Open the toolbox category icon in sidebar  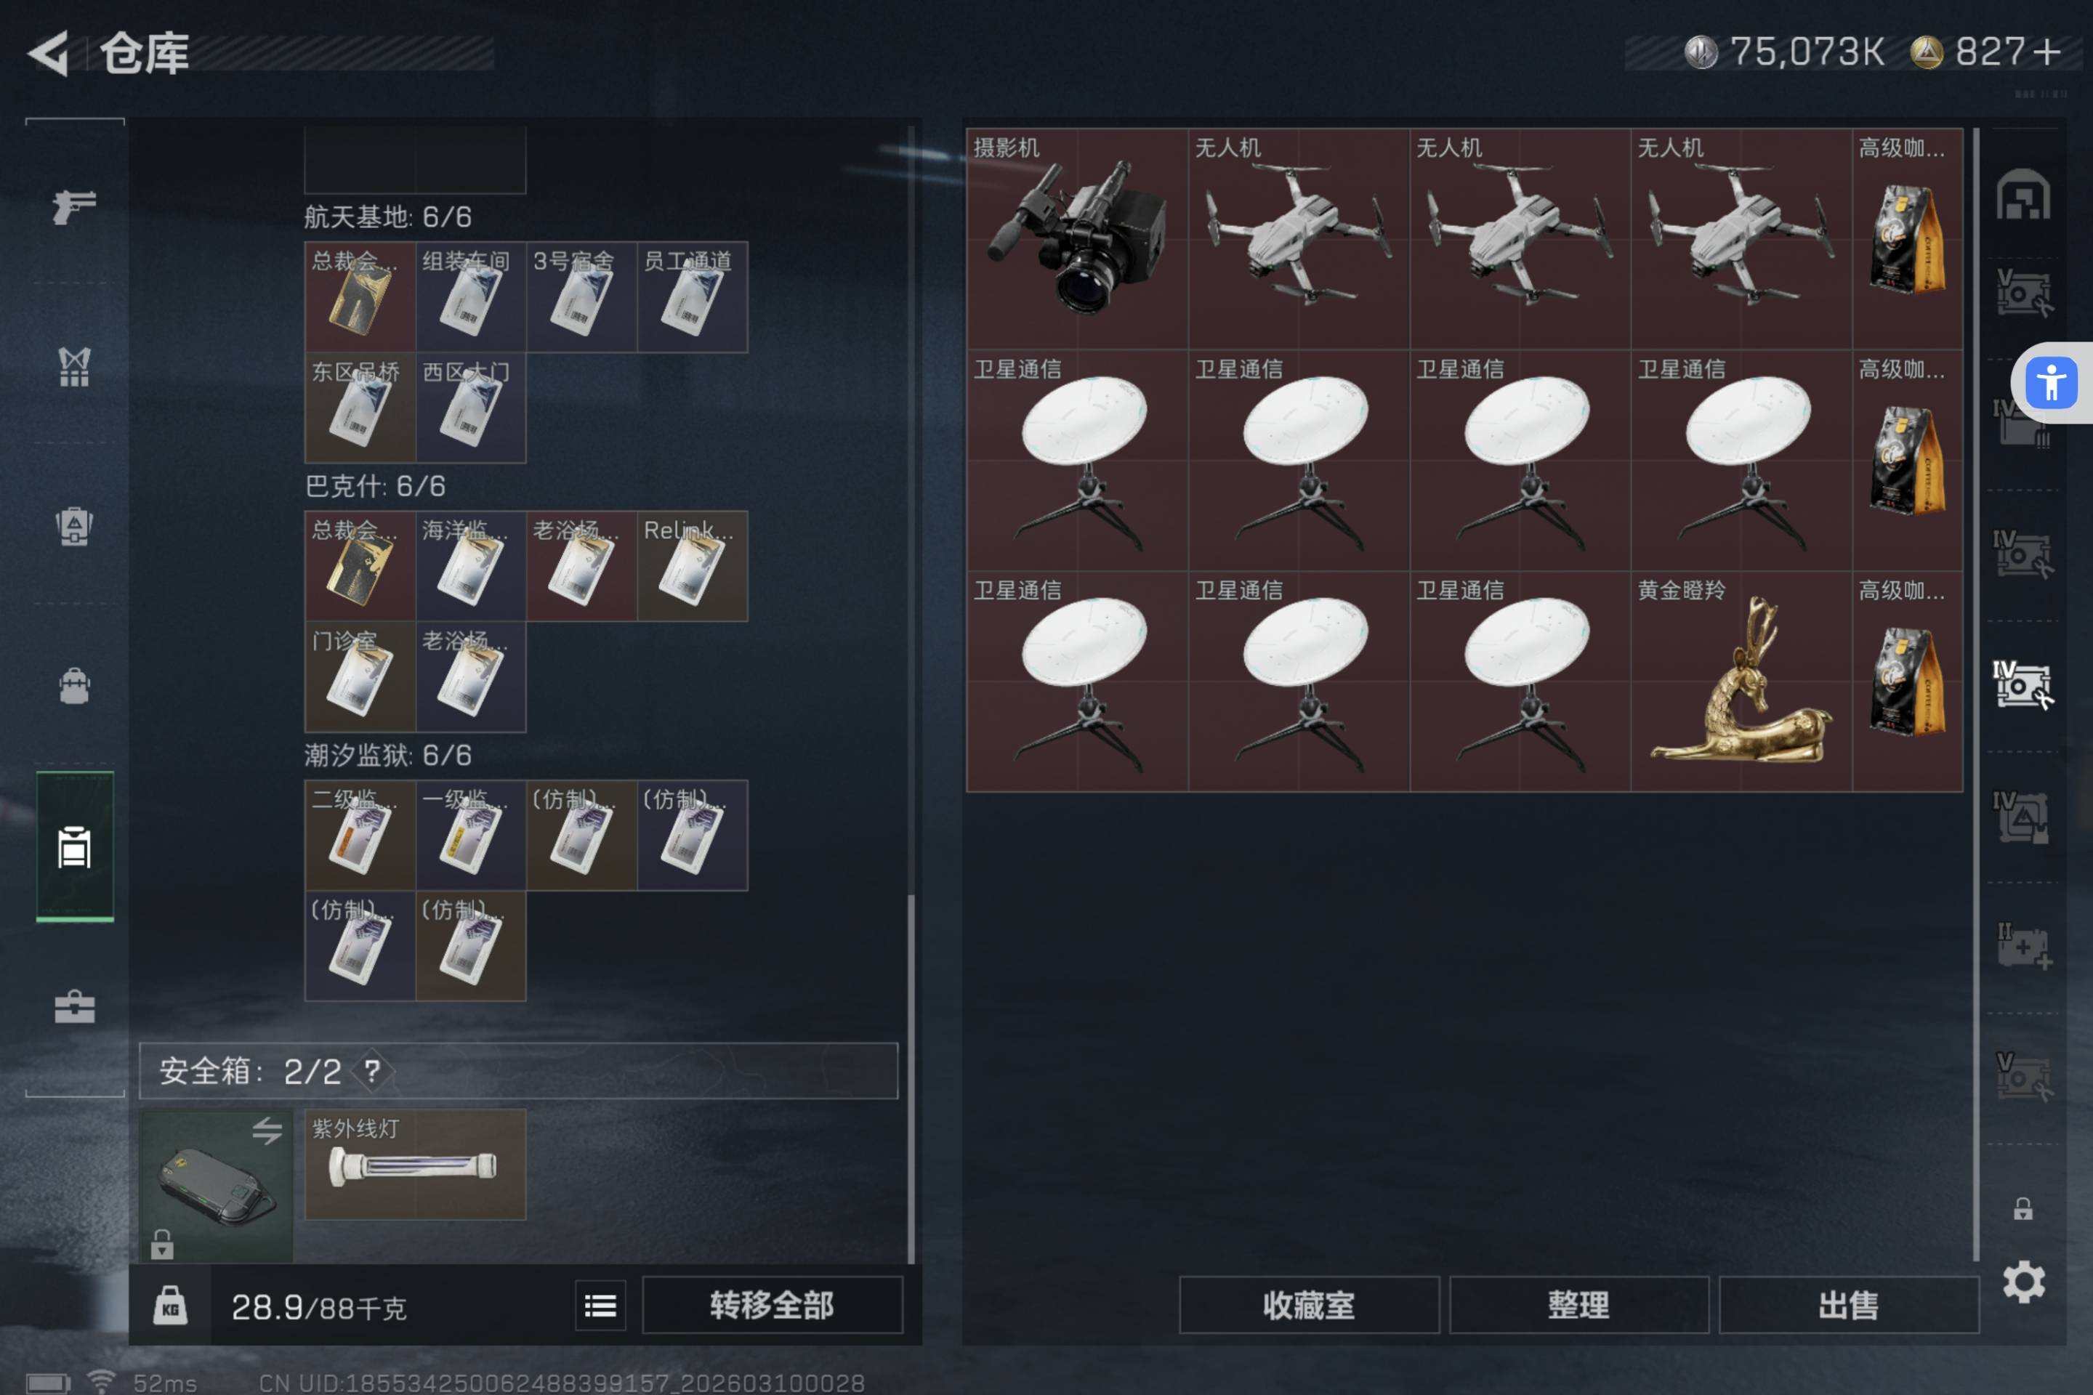click(x=75, y=1007)
